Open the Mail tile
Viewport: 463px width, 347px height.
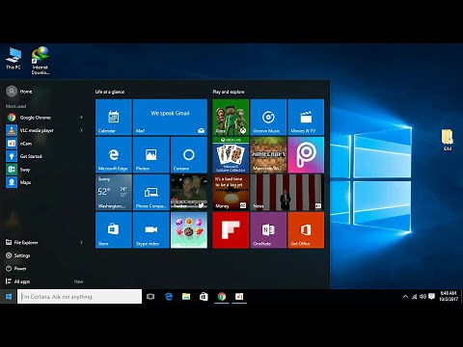(170, 117)
